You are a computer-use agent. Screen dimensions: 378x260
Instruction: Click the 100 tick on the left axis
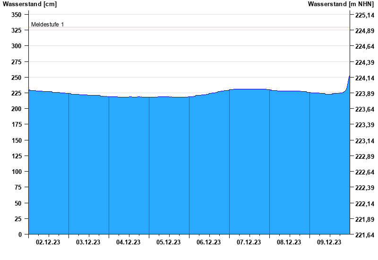pyautogui.click(x=17, y=172)
